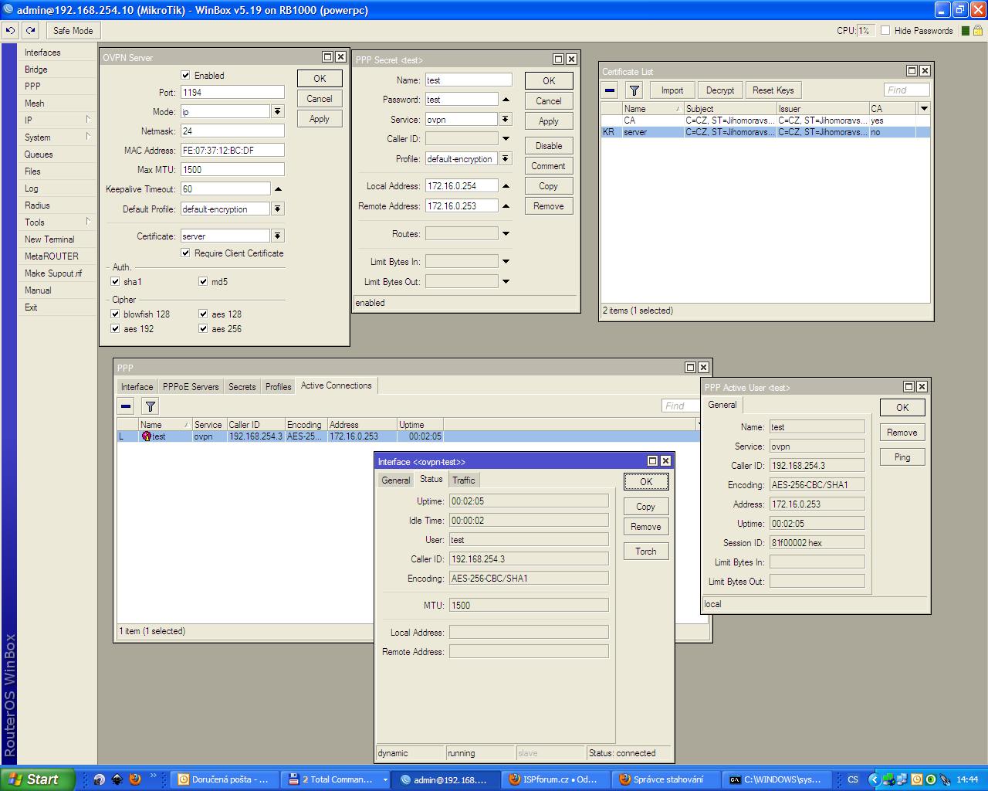Viewport: 988px width, 791px height.
Task: Toggle the aes 192 cipher checkbox
Action: click(115, 328)
